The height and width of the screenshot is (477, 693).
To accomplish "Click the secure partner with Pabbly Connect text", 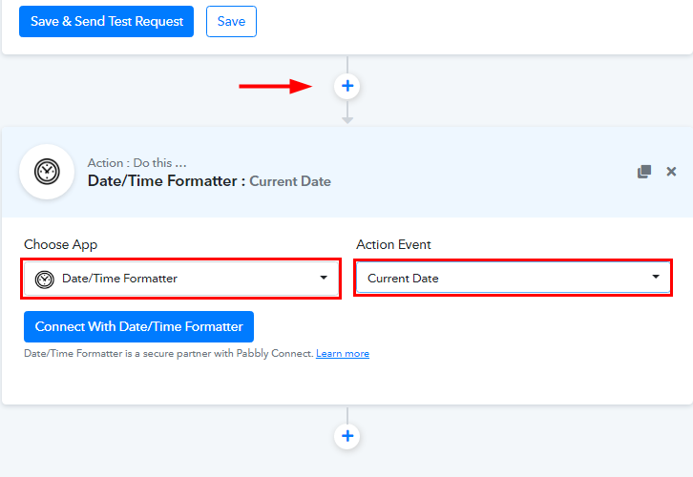I will [168, 354].
